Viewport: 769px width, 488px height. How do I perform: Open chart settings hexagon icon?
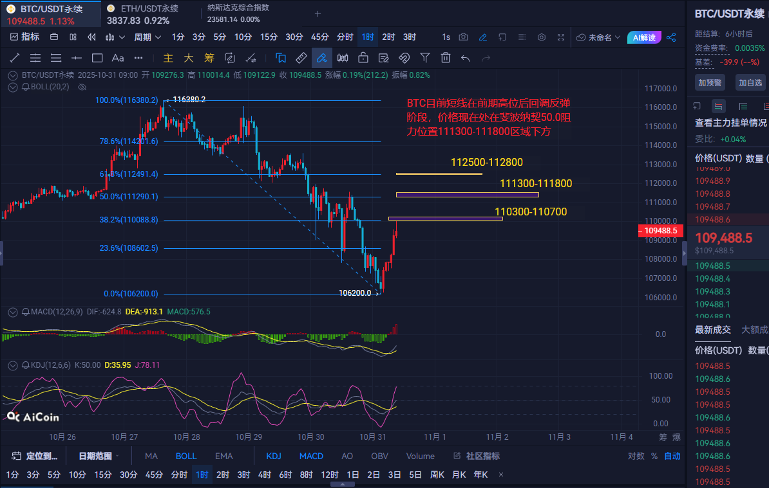tap(541, 37)
